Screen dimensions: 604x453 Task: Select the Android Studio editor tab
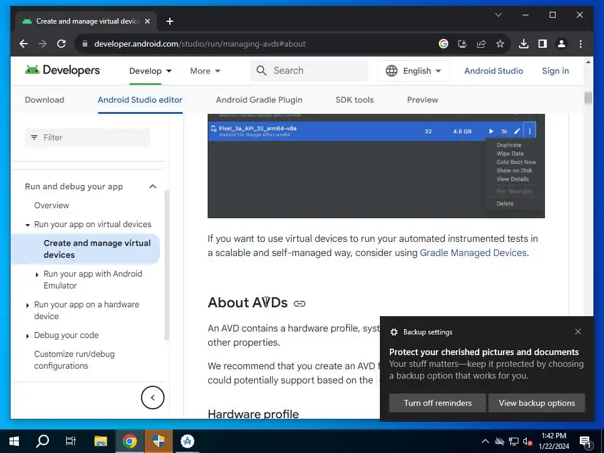tap(140, 100)
